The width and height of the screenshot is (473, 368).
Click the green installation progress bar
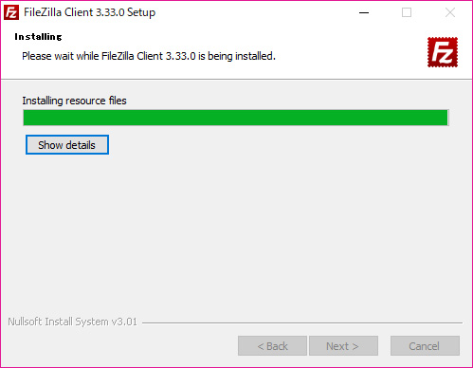(x=236, y=118)
